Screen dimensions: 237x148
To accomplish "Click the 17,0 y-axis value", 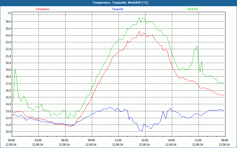I will 9,83.
